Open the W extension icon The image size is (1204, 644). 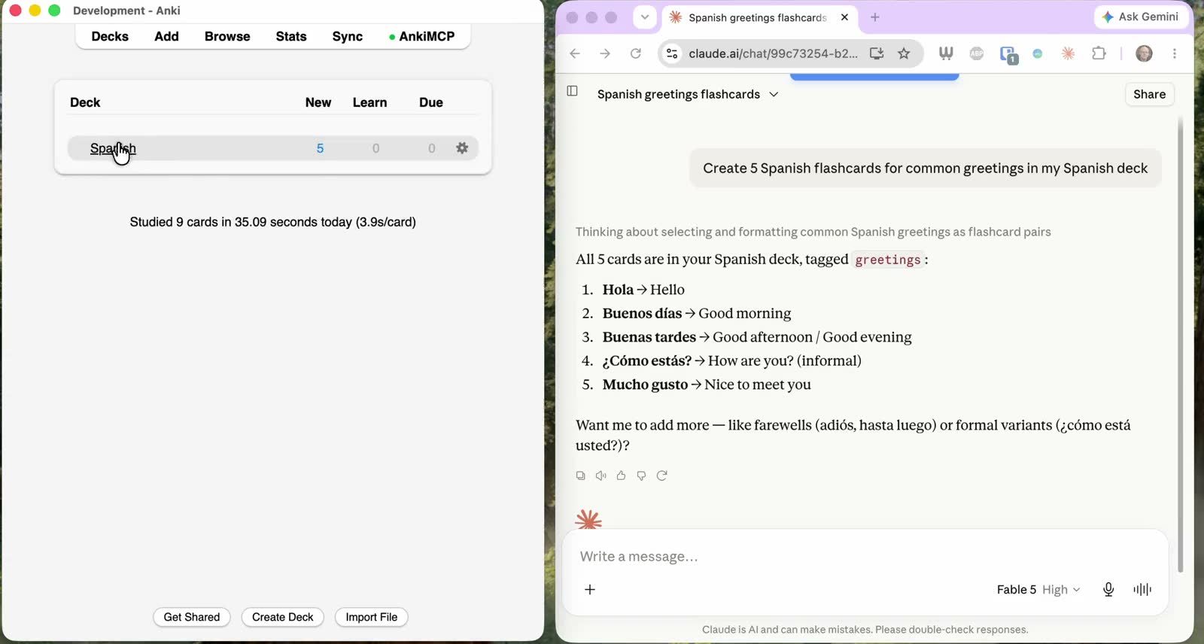tap(946, 53)
